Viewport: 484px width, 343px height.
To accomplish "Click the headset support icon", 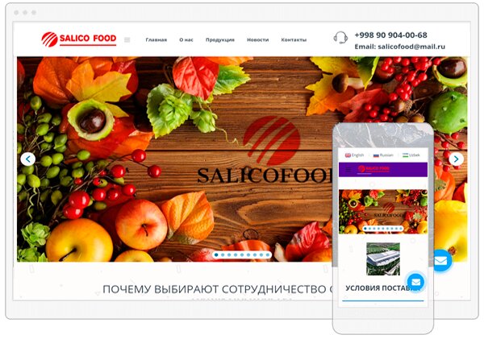I will click(340, 38).
